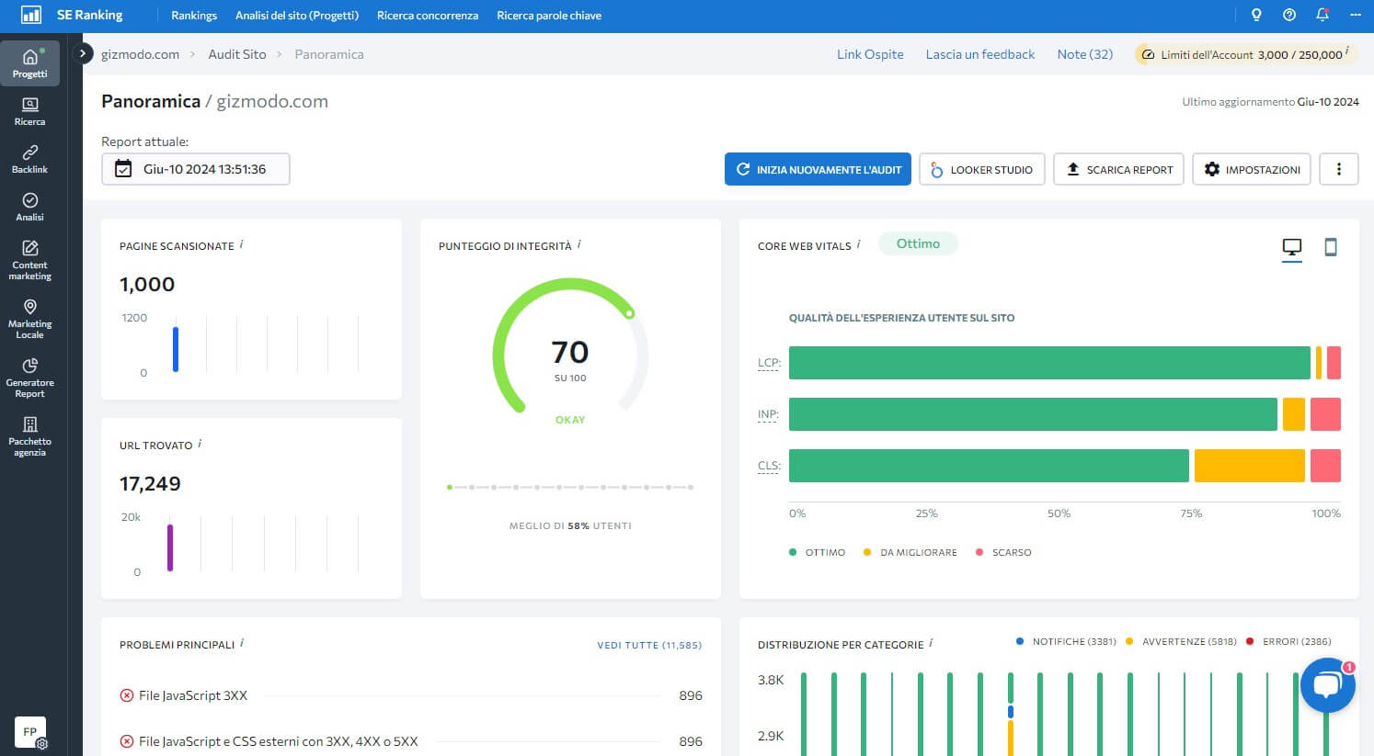Open Note (32) link
1374x756 pixels.
tap(1085, 54)
